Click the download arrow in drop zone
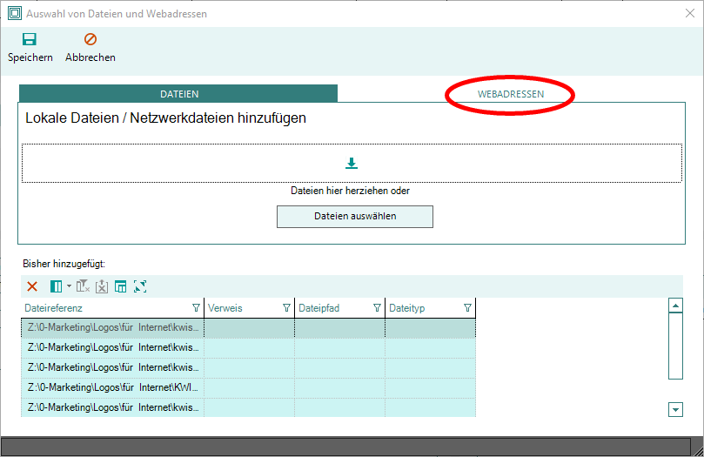 point(352,164)
